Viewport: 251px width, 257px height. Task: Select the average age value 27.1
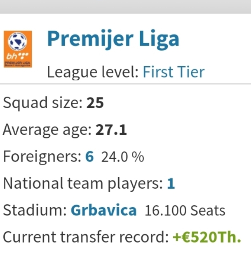111,130
